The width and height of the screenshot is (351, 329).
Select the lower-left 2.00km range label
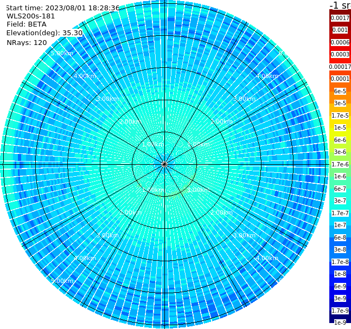click(x=130, y=212)
